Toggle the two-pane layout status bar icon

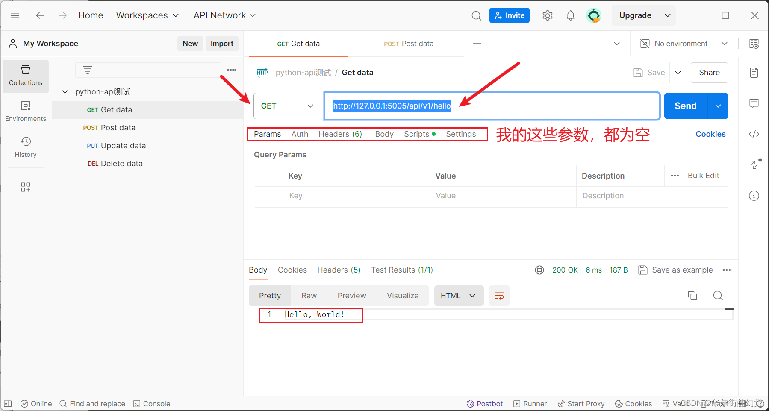pyautogui.click(x=8, y=404)
